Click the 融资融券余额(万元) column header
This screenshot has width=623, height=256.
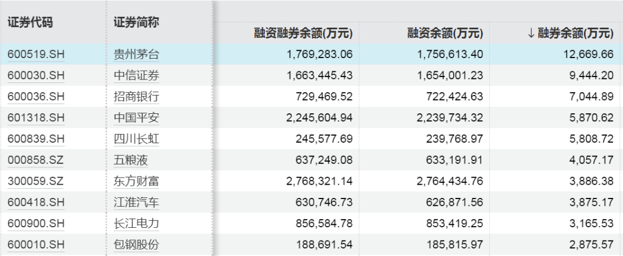[303, 33]
